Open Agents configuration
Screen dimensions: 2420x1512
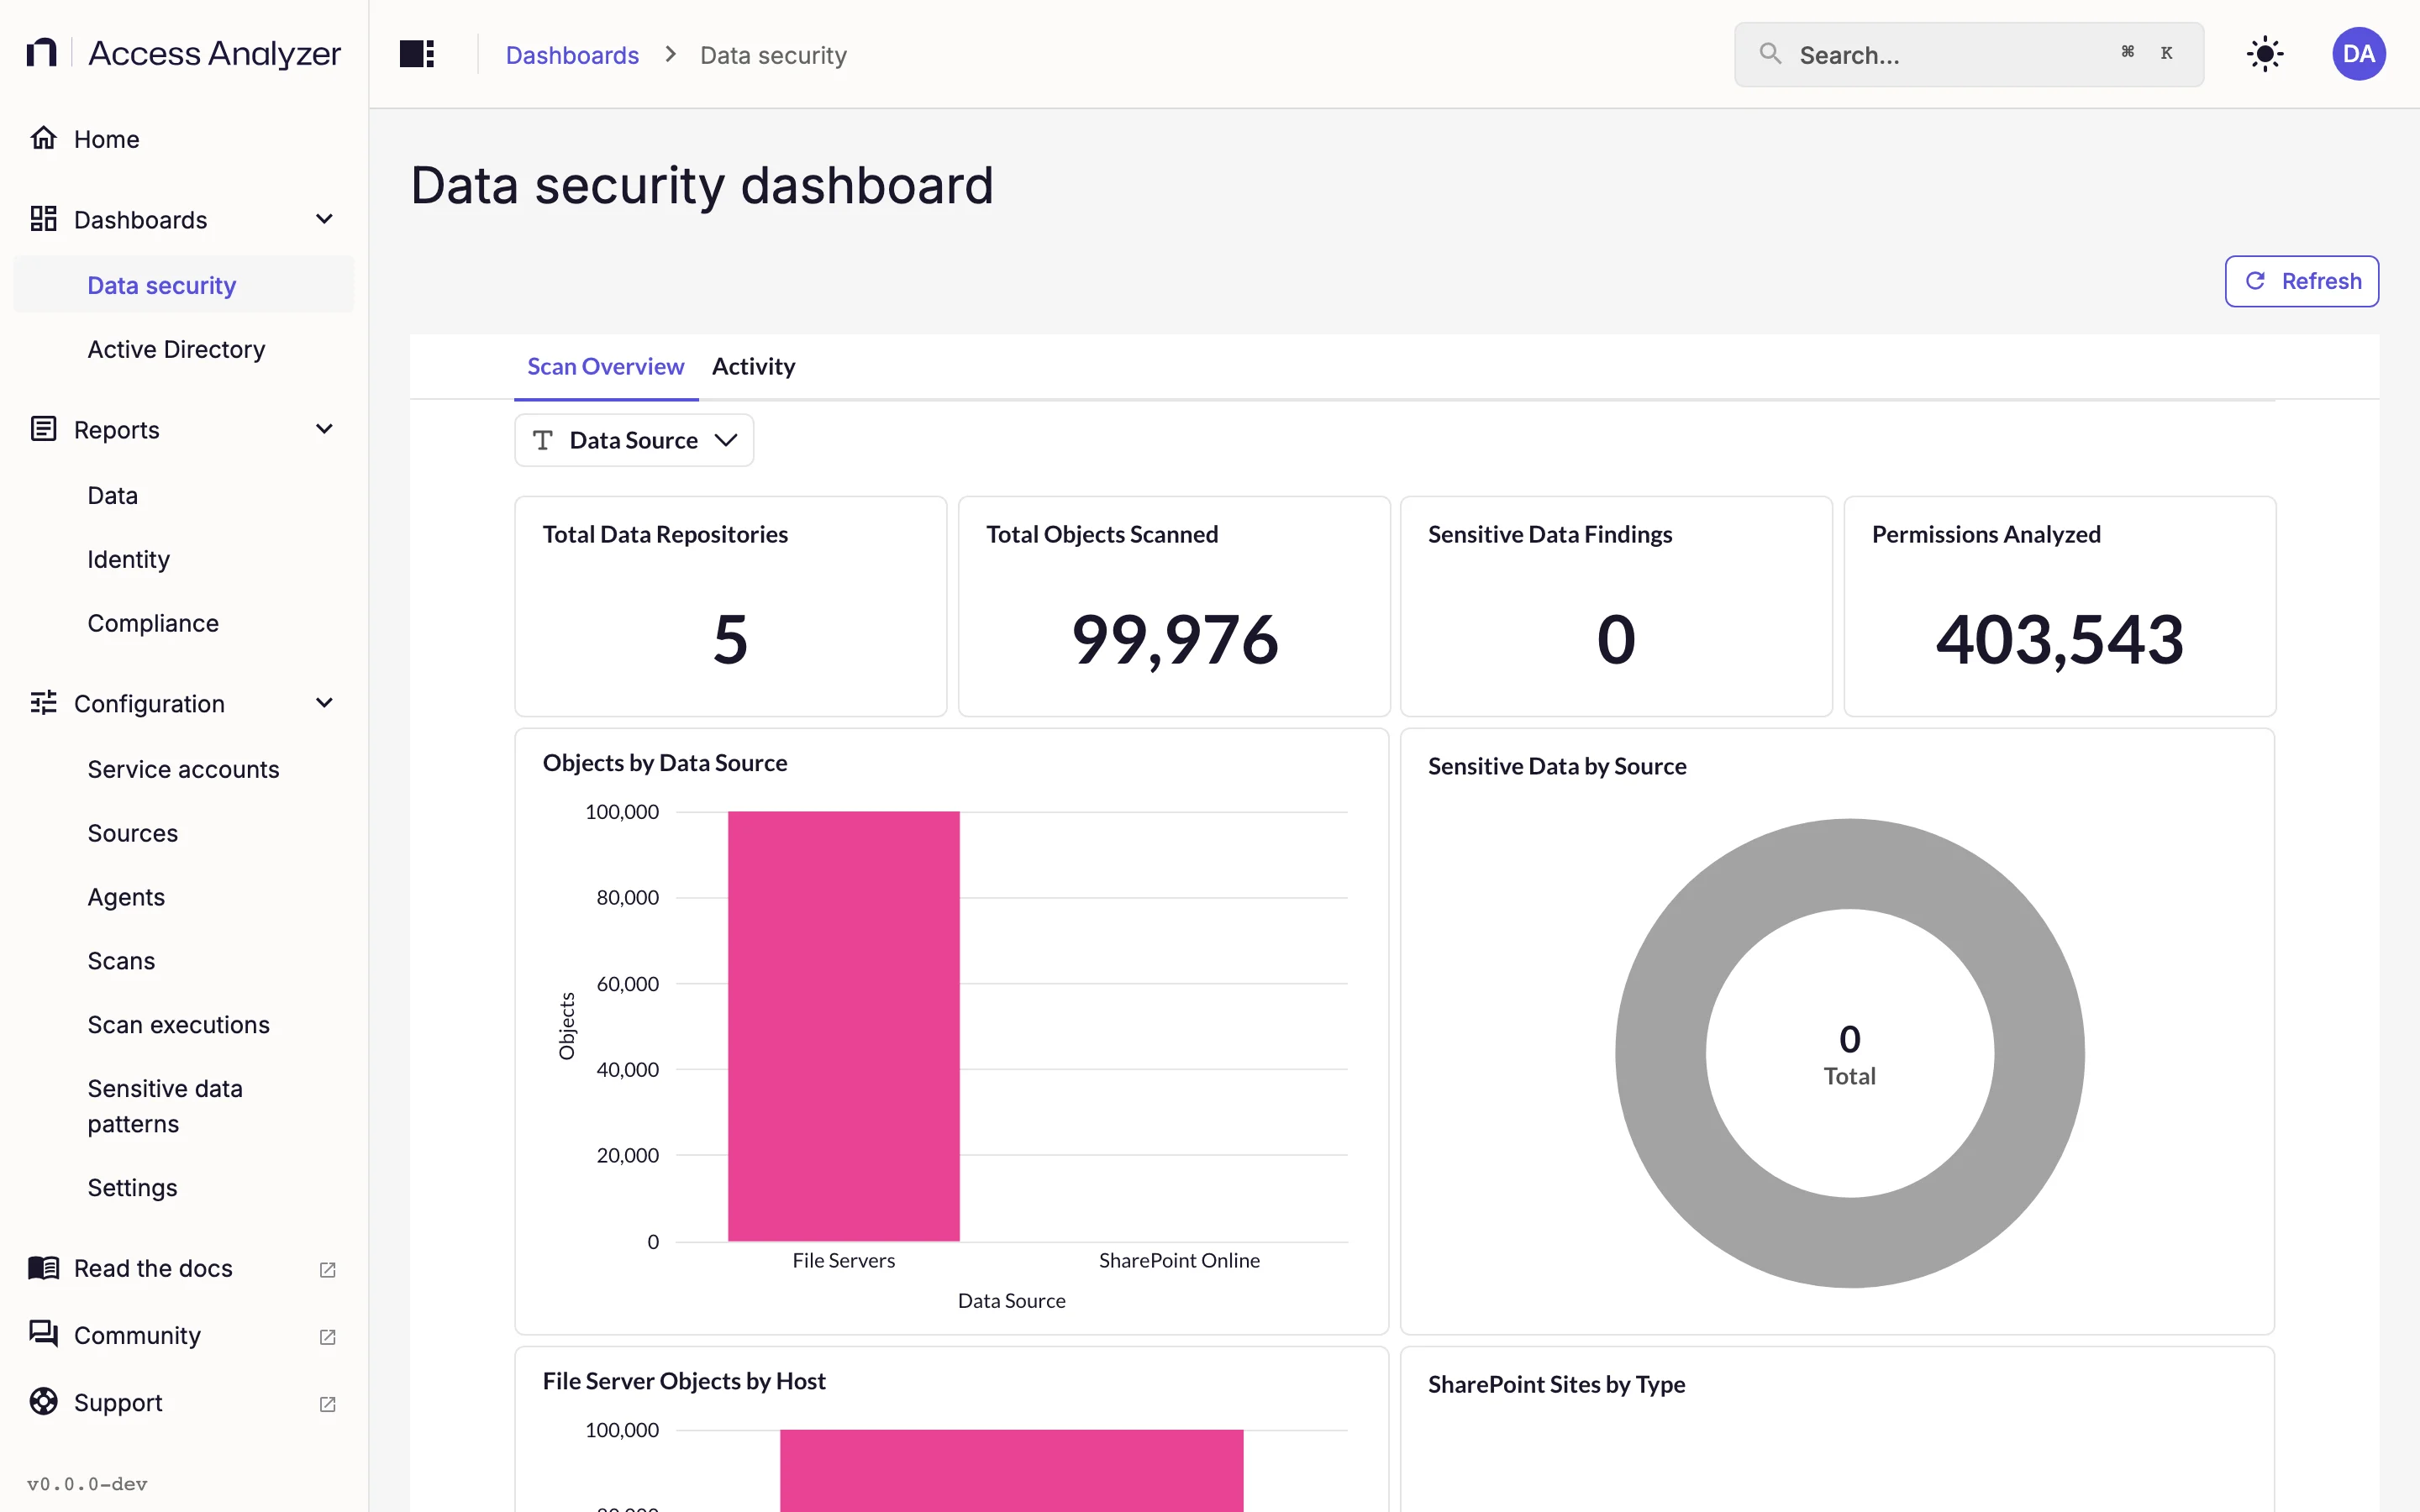126,897
